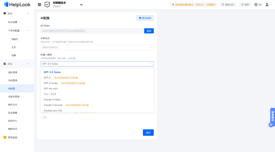Image resolution: width=275 pixels, height=152 pixels.
Task: Open 删除站点 page
Action: tap(13, 129)
